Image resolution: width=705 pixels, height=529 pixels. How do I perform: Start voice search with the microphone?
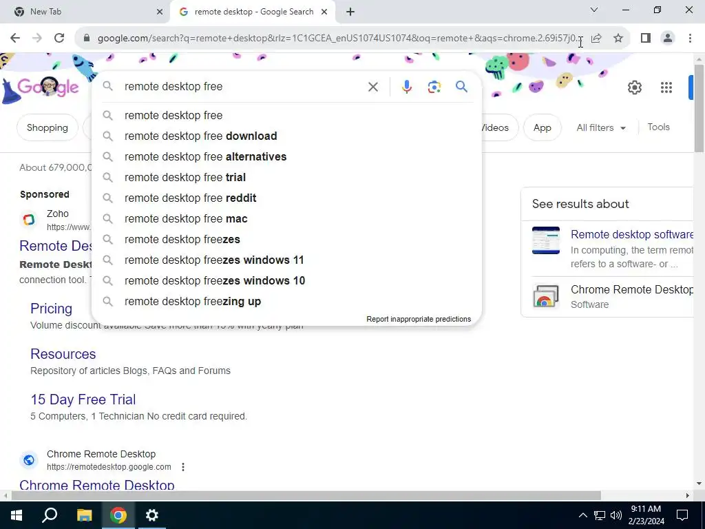point(406,87)
